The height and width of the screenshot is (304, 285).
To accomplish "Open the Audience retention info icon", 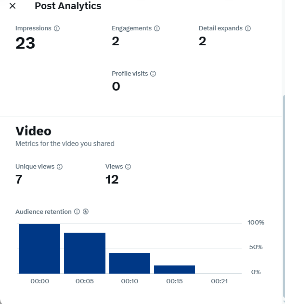I will point(77,211).
